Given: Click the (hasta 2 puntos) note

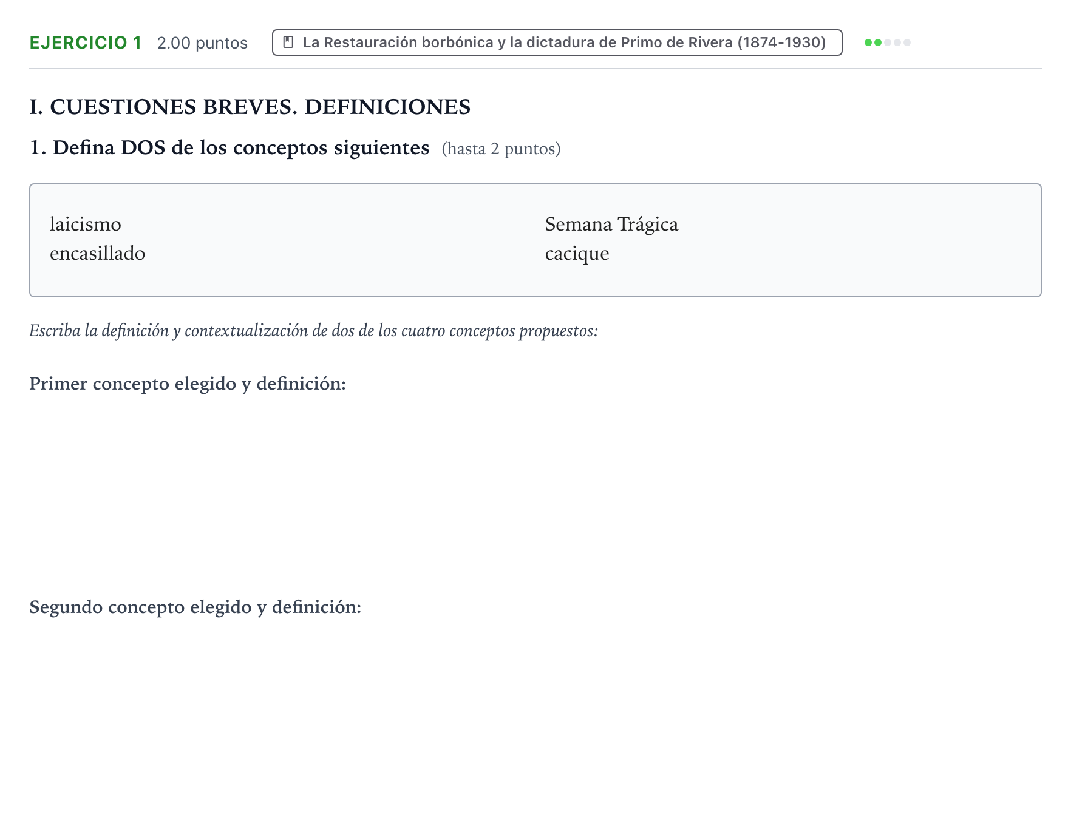Looking at the screenshot, I should click(x=501, y=149).
